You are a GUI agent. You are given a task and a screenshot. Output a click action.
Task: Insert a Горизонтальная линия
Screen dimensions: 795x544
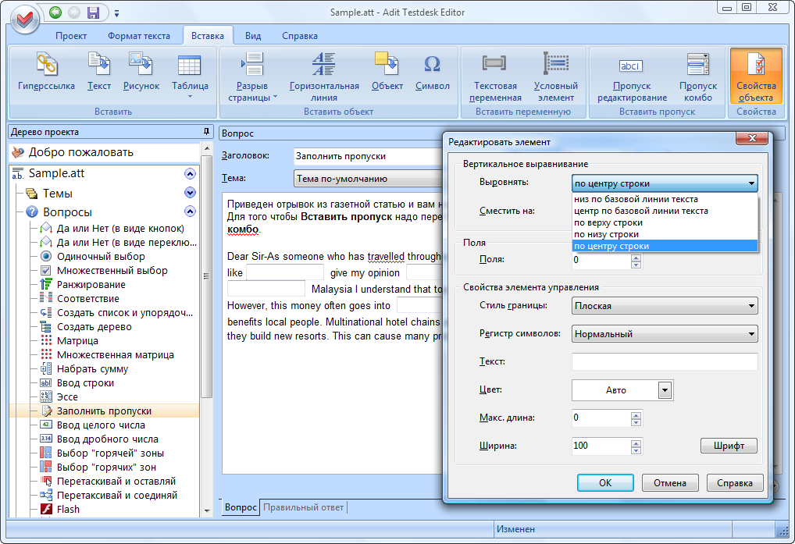point(325,76)
